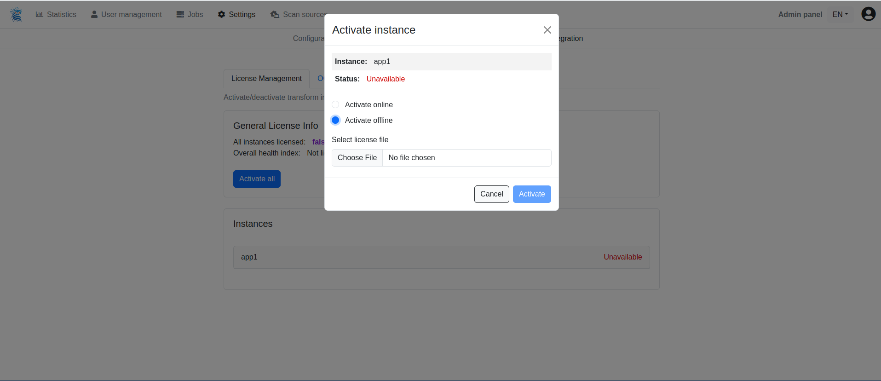881x381 pixels.
Task: Open Scan sources navigation item
Action: [x=299, y=14]
